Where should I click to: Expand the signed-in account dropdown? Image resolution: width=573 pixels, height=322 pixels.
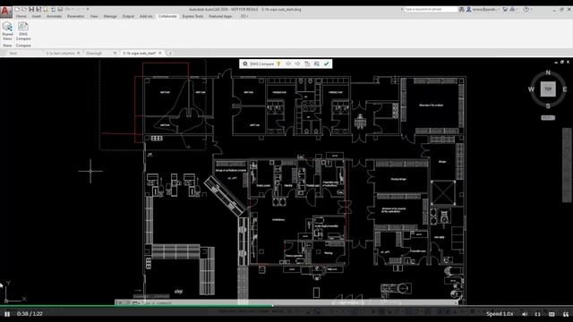(499, 10)
